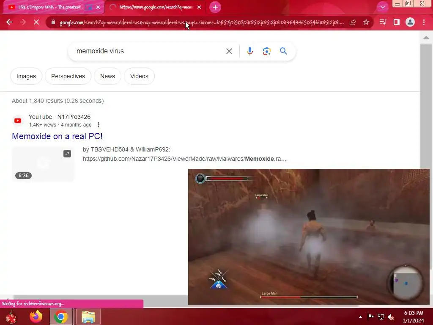Filter results by Videos
This screenshot has width=433, height=325.
(139, 76)
